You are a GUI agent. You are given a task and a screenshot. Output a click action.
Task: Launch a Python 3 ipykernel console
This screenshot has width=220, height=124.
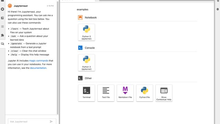coord(86,63)
